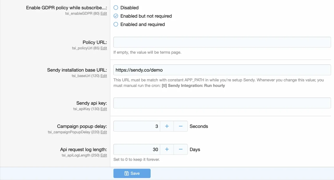Open Edit link for tsi_policyUrl
The image size is (334, 180).
coord(104,48)
